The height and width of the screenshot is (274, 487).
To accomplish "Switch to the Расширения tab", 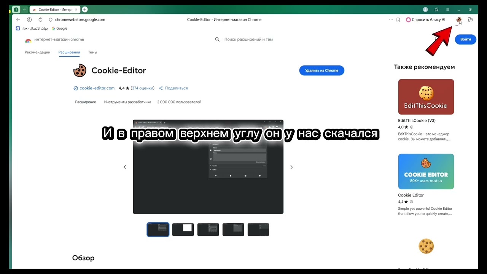I will coord(69,53).
